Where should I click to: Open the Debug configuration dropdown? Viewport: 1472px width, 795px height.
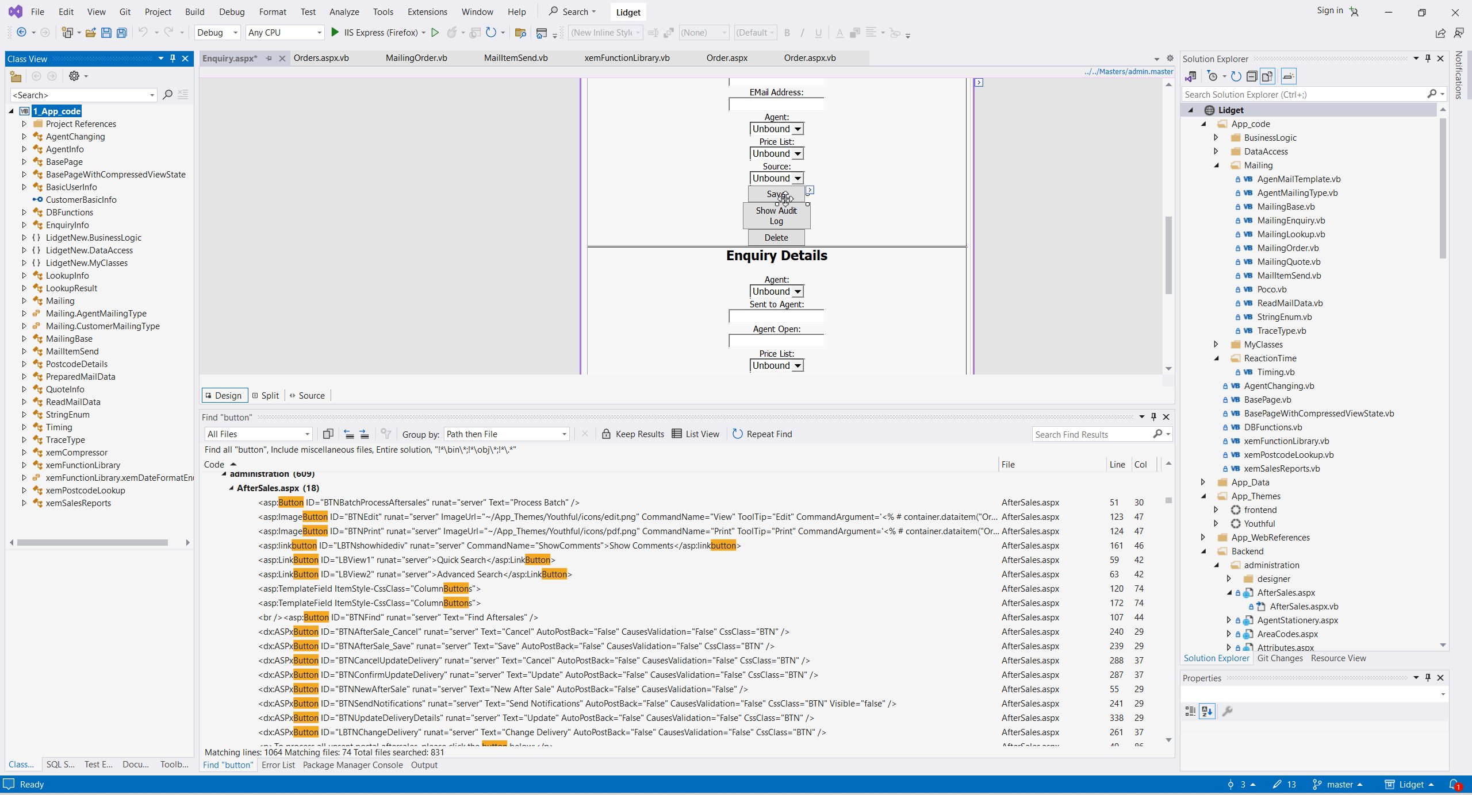tap(217, 33)
